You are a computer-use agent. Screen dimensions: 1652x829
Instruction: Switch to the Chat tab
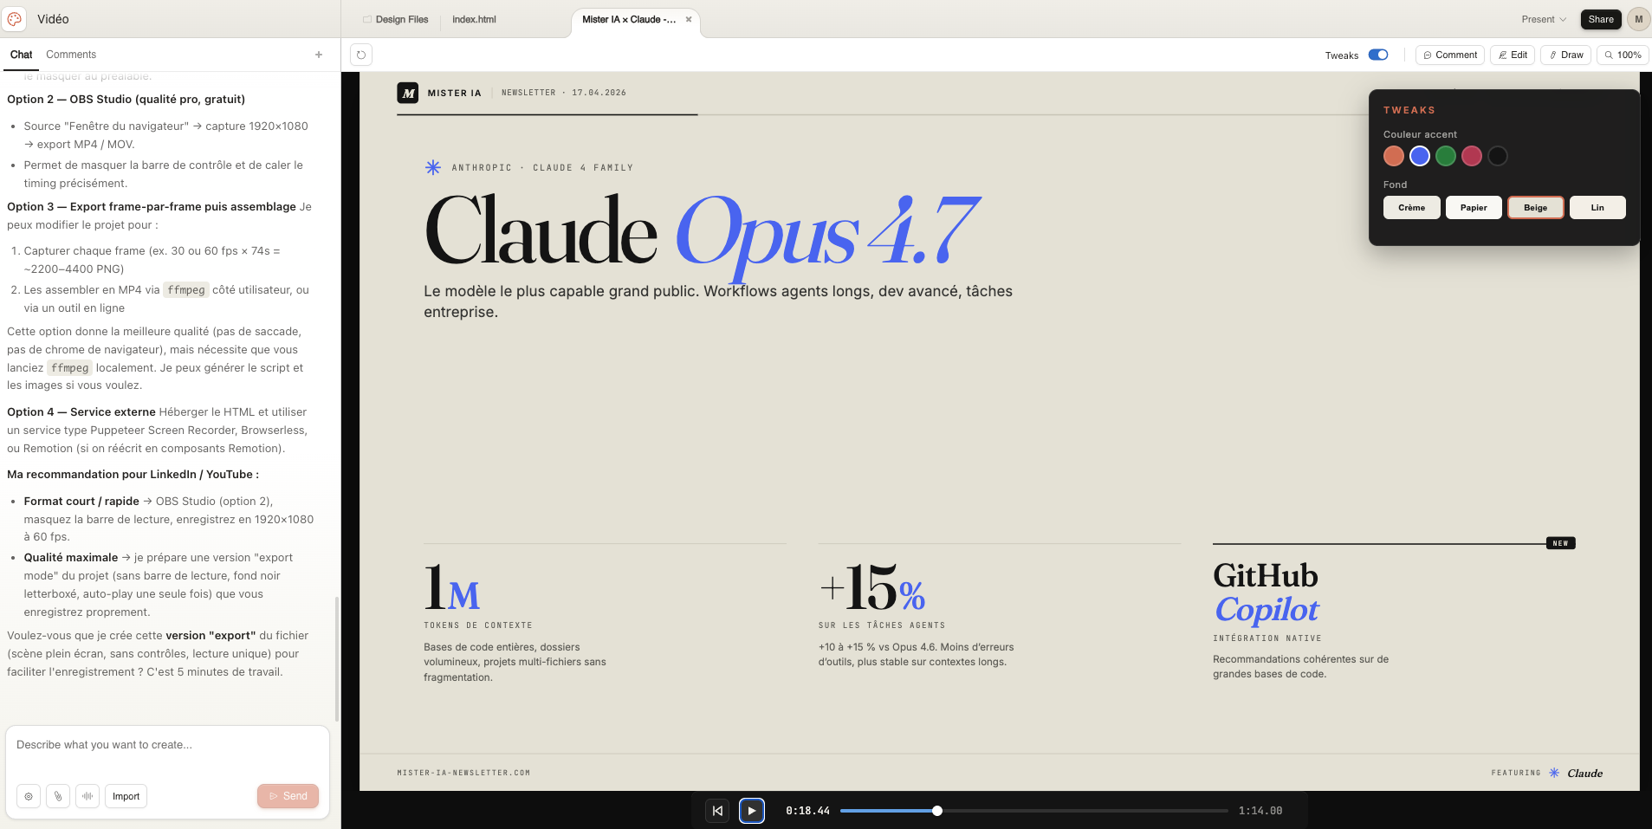coord(21,55)
